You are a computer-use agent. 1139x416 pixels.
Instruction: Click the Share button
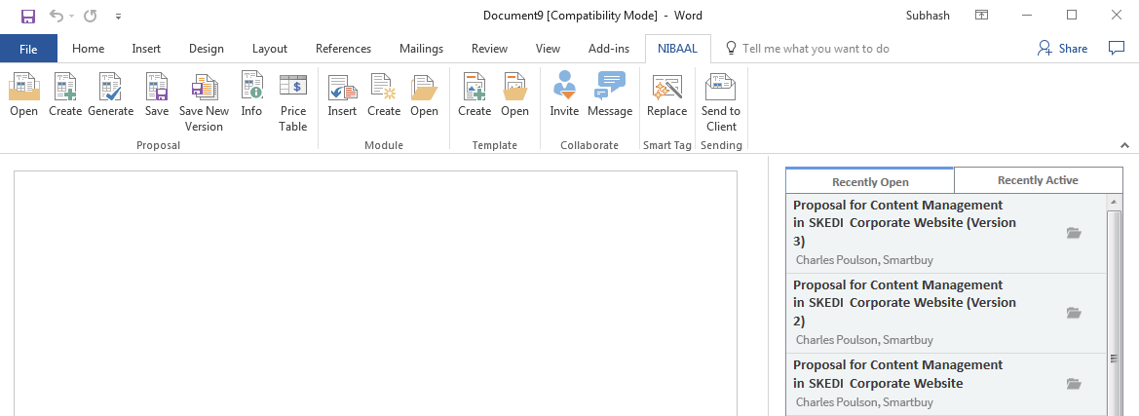pyautogui.click(x=1063, y=48)
